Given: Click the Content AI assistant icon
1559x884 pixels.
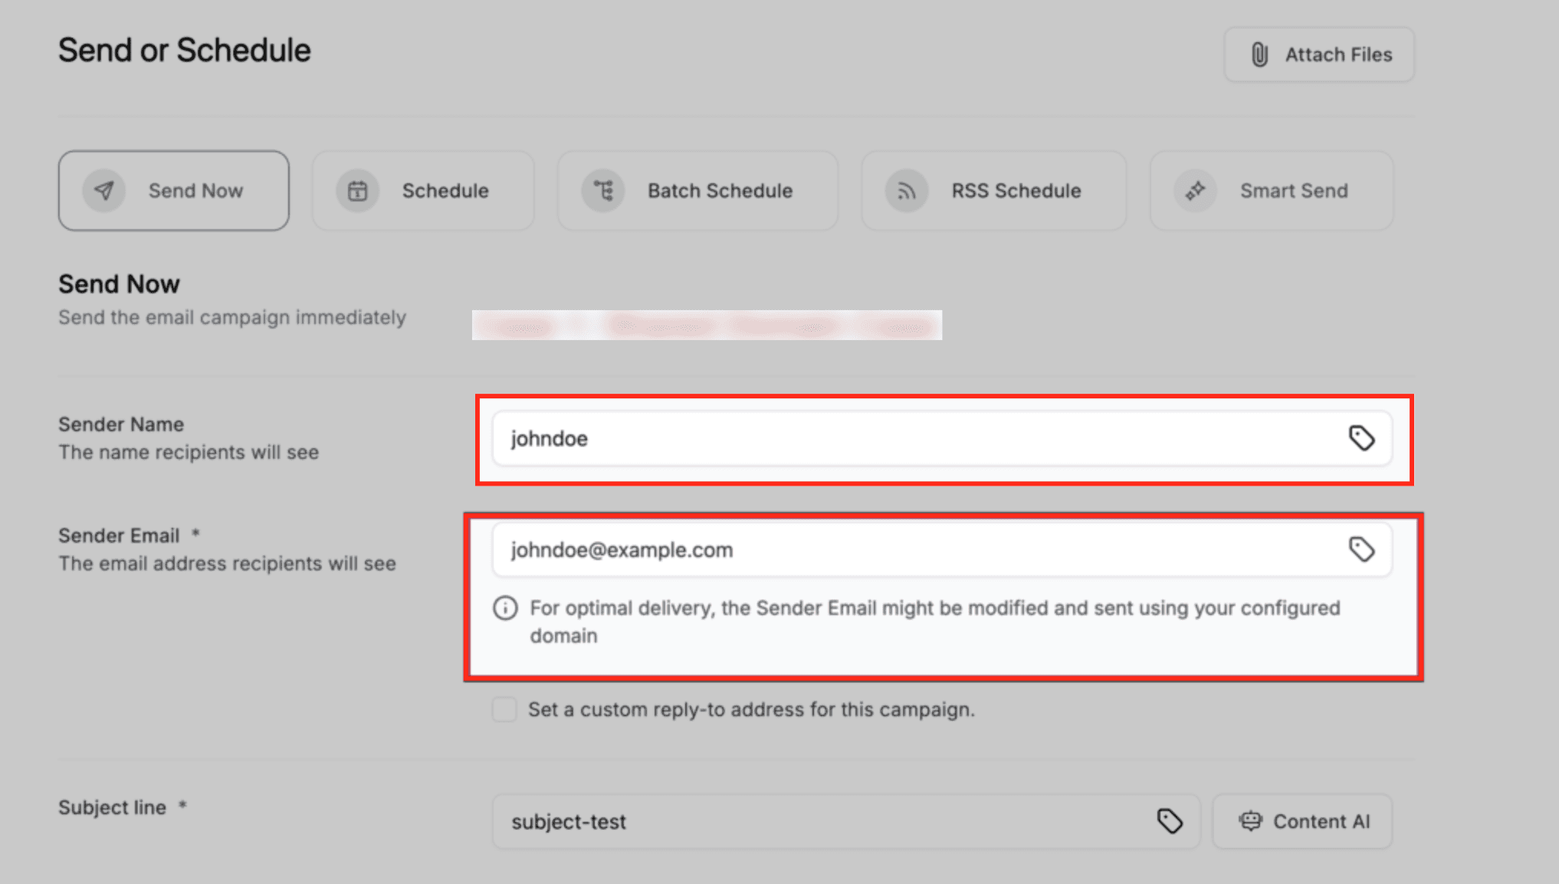Looking at the screenshot, I should pyautogui.click(x=1250, y=821).
